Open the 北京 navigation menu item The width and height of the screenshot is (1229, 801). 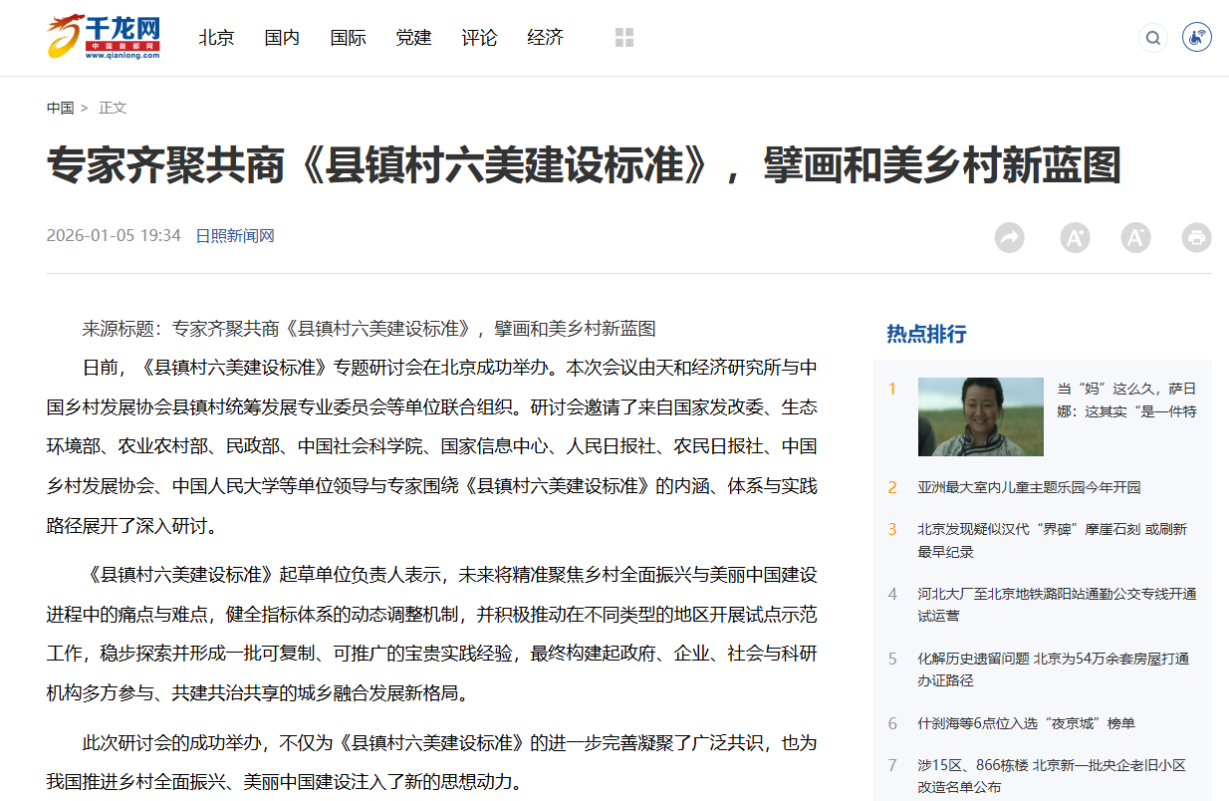[x=216, y=38]
